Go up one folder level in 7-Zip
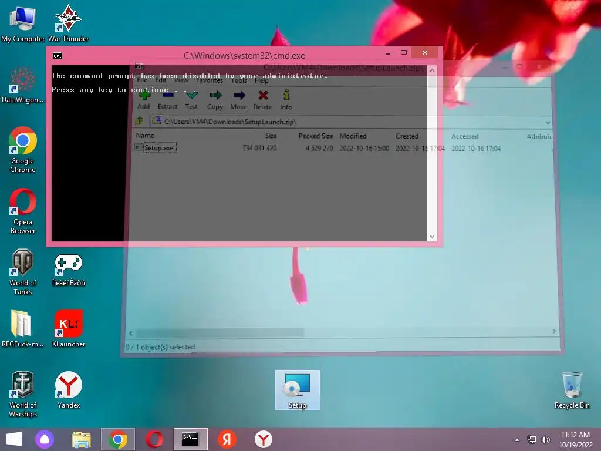The image size is (601, 451). (139, 122)
